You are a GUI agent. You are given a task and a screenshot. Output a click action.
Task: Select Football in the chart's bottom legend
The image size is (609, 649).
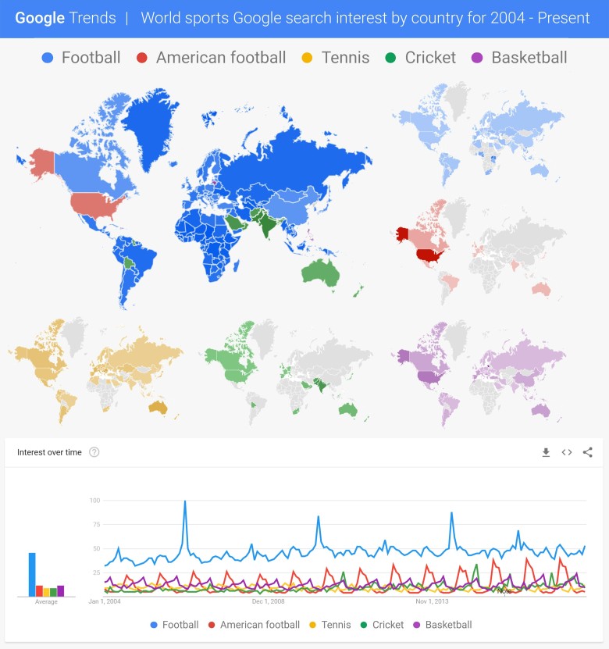point(173,625)
